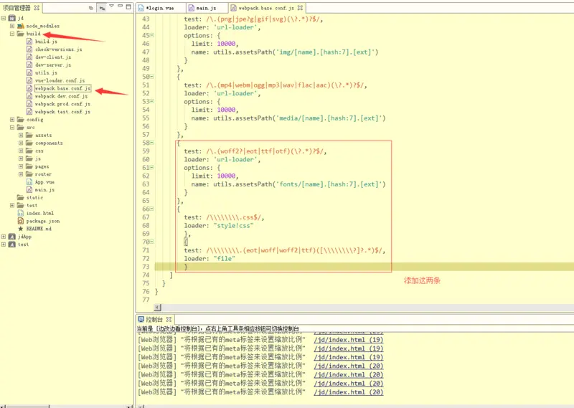Click the jd web project icon
The height and width of the screenshot is (408, 574).
click(x=12, y=18)
